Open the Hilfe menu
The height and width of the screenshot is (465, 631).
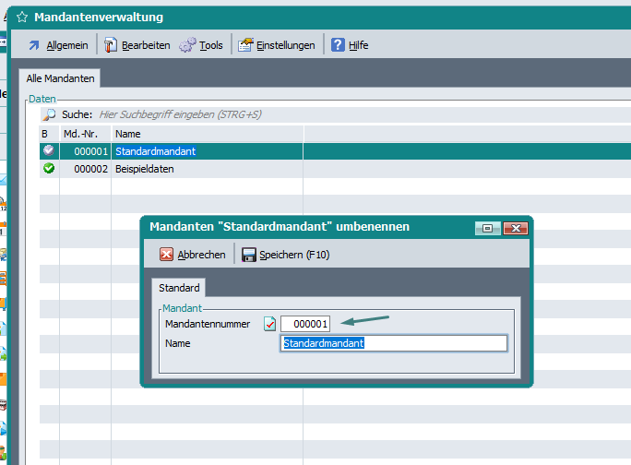click(x=350, y=45)
